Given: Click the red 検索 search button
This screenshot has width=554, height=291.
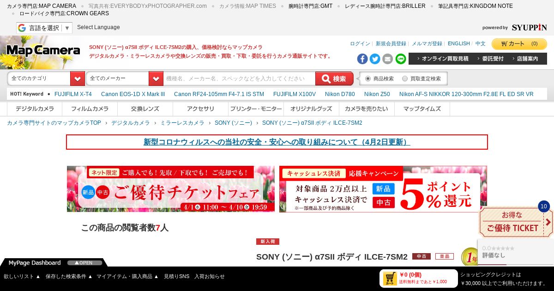Looking at the screenshot, I should [x=334, y=79].
